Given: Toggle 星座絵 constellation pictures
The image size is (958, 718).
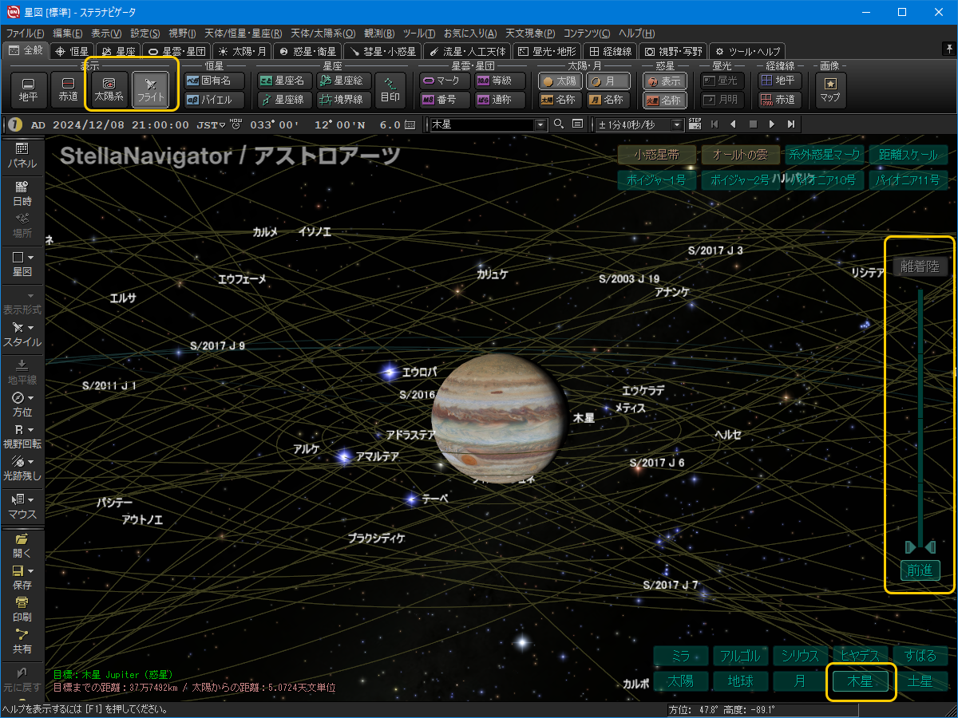Looking at the screenshot, I should click(342, 81).
